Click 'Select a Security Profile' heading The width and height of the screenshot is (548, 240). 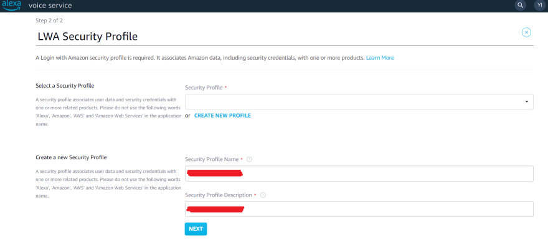(65, 85)
